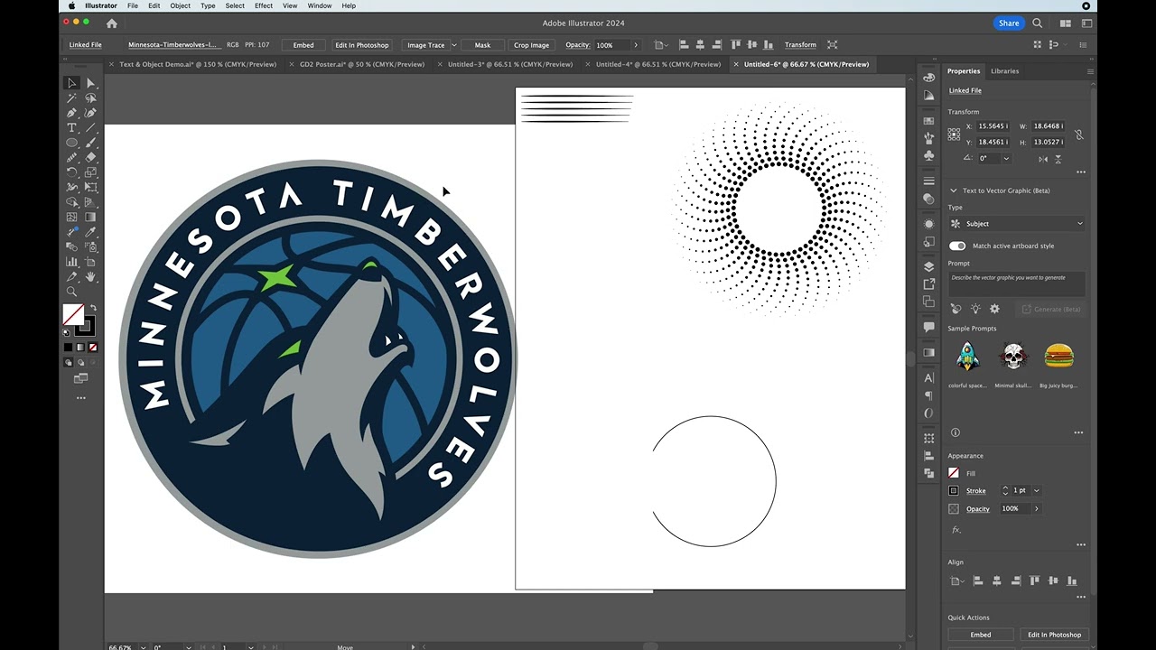The height and width of the screenshot is (650, 1156).
Task: Open the Edit Toolbar three-dots menu
Action: pyautogui.click(x=80, y=398)
